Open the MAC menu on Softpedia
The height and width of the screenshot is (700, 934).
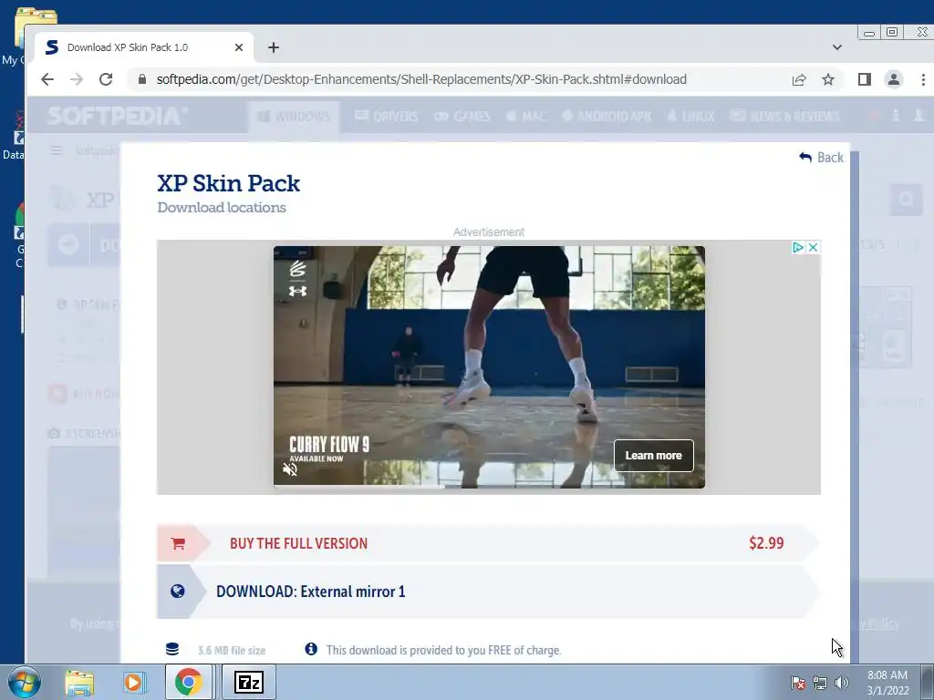[x=526, y=116]
